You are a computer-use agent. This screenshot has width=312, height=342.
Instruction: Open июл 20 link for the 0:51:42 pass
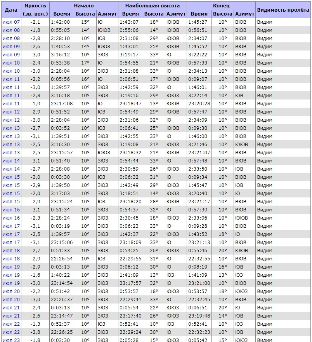[x=11, y=291]
